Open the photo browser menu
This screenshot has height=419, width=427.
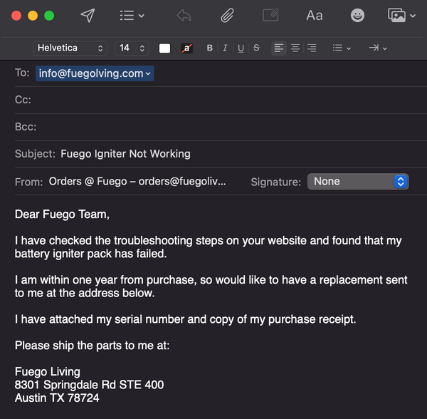pyautogui.click(x=401, y=16)
